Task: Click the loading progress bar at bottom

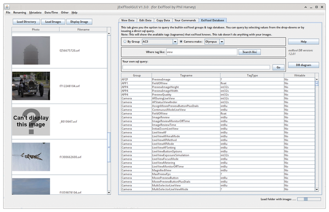Action: click(309, 199)
